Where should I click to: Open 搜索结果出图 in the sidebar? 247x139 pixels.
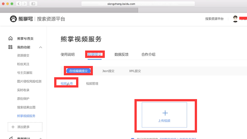pyautogui.click(x=26, y=107)
